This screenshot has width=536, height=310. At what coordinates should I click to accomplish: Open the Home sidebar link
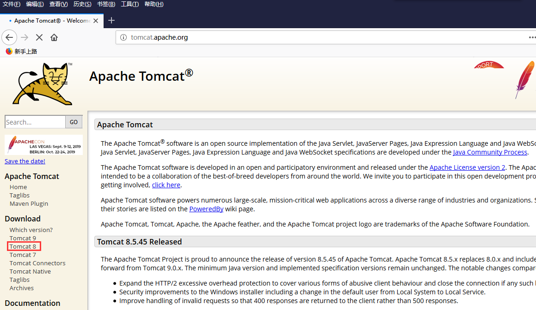pyautogui.click(x=18, y=187)
